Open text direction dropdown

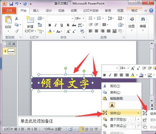[x=121, y=18]
